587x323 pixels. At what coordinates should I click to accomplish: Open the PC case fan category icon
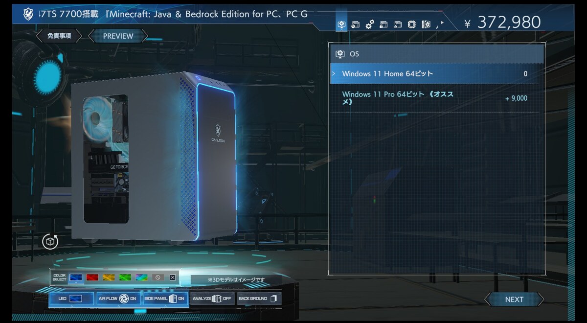(426, 24)
